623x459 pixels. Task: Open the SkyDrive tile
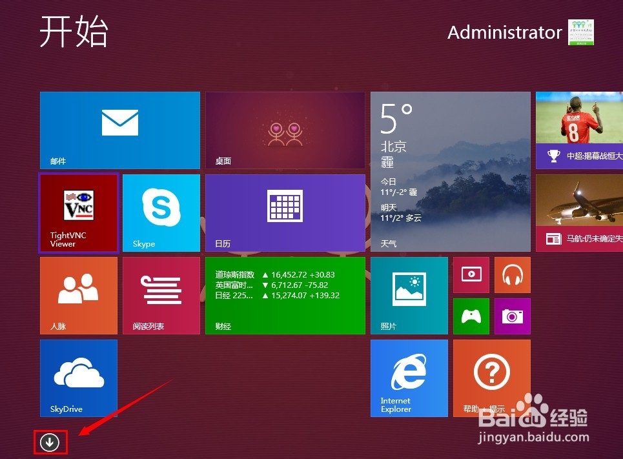point(79,378)
